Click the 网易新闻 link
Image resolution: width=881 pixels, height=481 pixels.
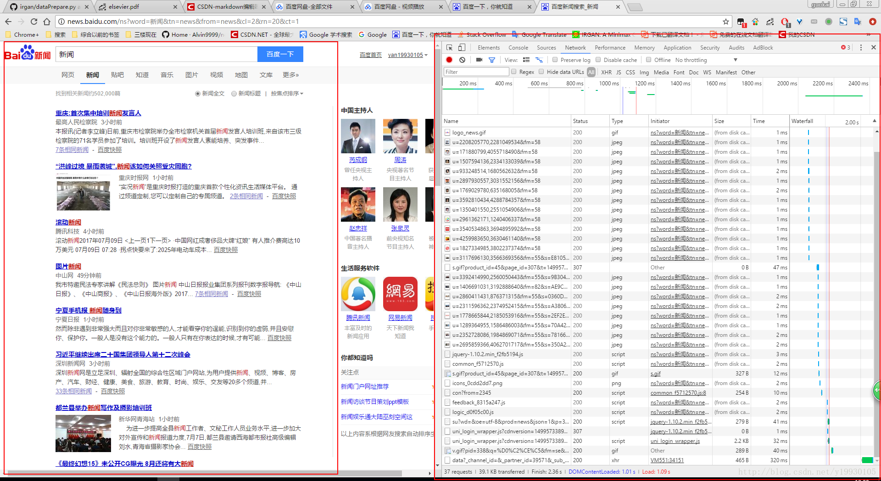point(400,318)
